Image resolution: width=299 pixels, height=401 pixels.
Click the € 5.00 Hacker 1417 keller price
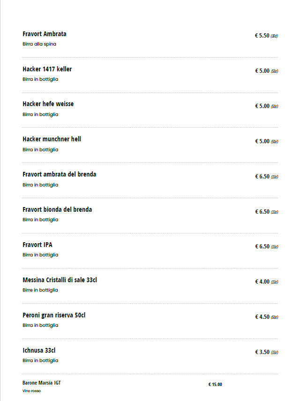(262, 71)
